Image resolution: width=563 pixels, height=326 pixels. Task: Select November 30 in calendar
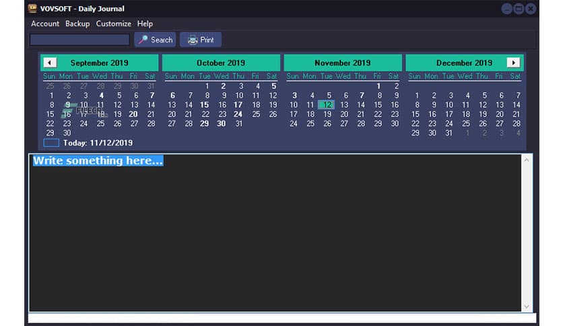395,123
